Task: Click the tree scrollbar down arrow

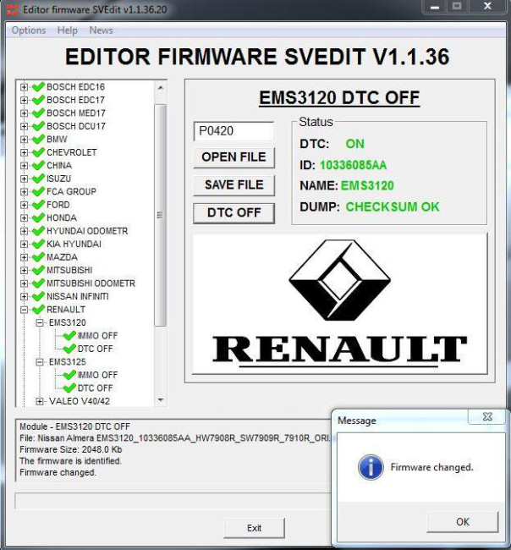Action: pos(161,400)
